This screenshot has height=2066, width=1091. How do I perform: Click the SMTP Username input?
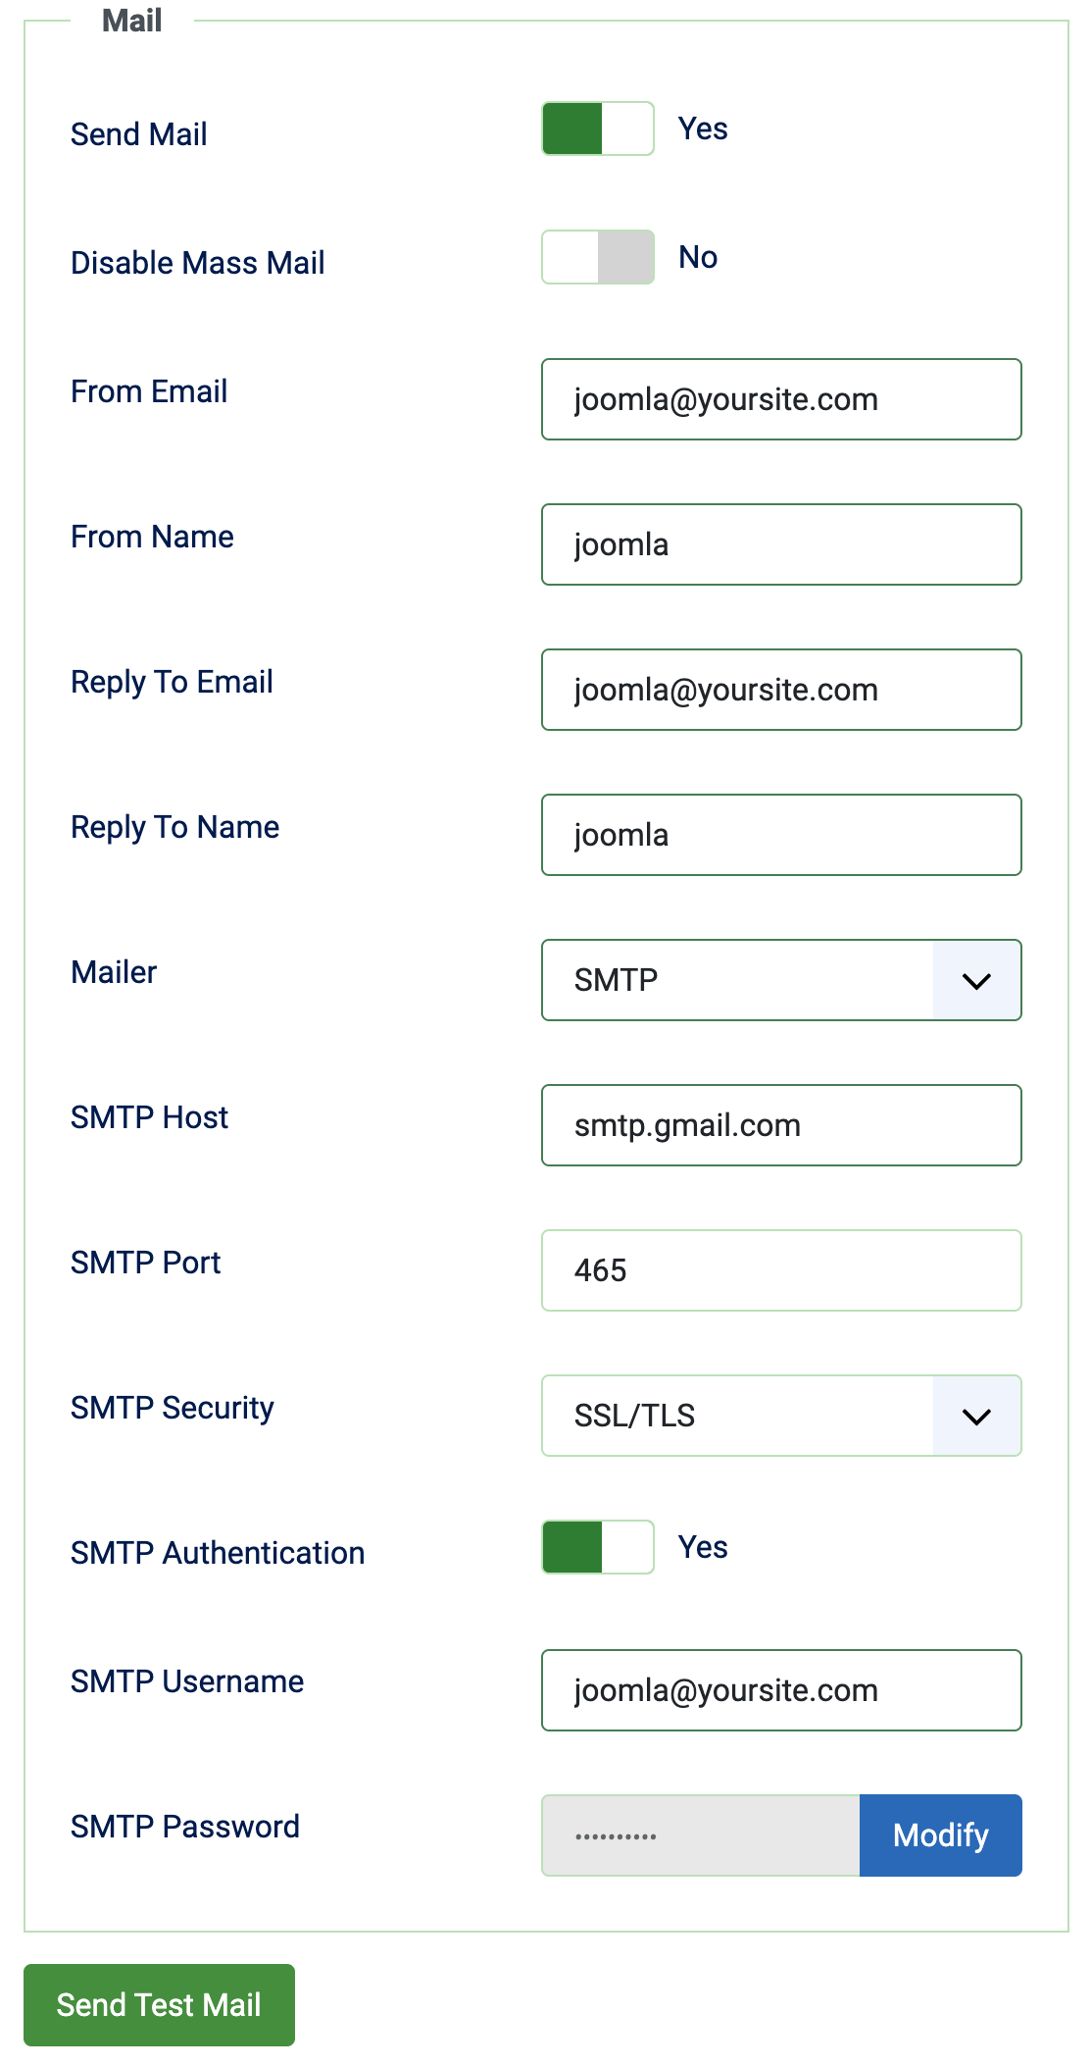[x=780, y=1690]
